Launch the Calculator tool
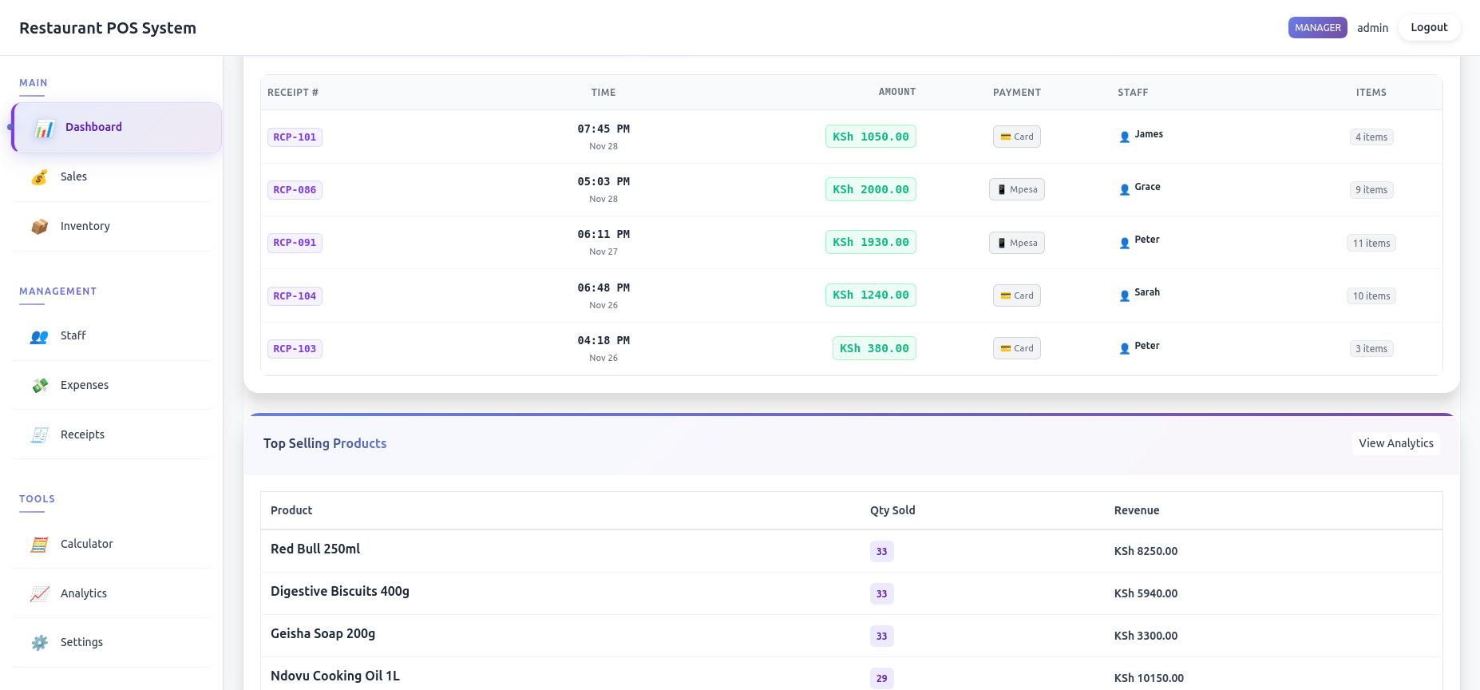Image resolution: width=1480 pixels, height=690 pixels. (113, 545)
